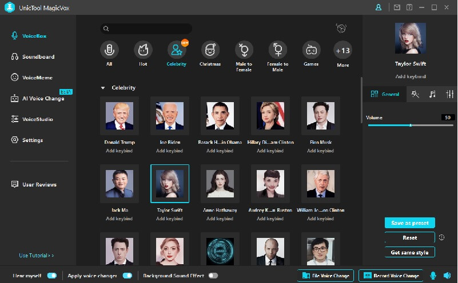458x283 pixels.
Task: Select the Games voice category icon
Action: [311, 51]
